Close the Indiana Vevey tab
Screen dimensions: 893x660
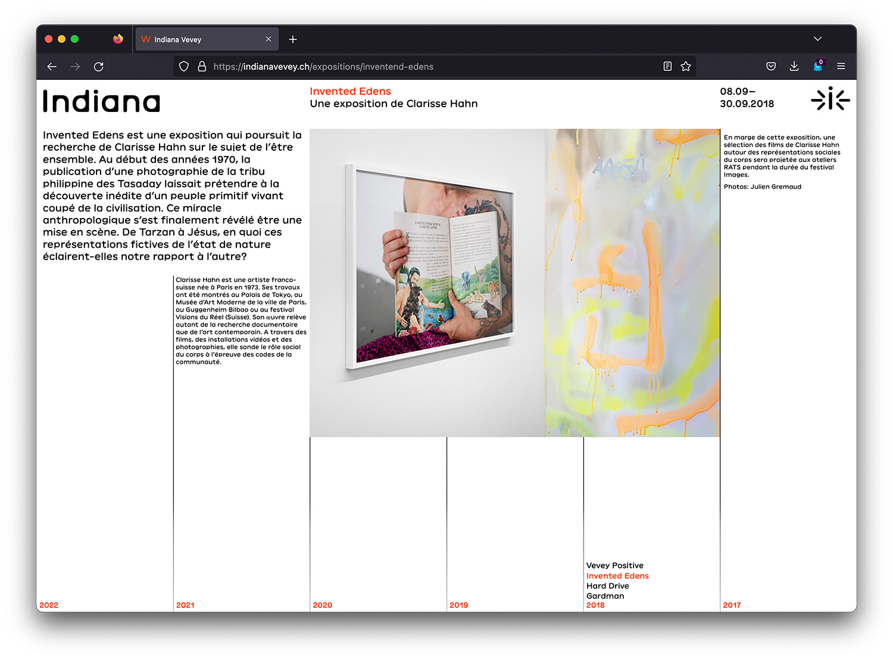pos(268,39)
